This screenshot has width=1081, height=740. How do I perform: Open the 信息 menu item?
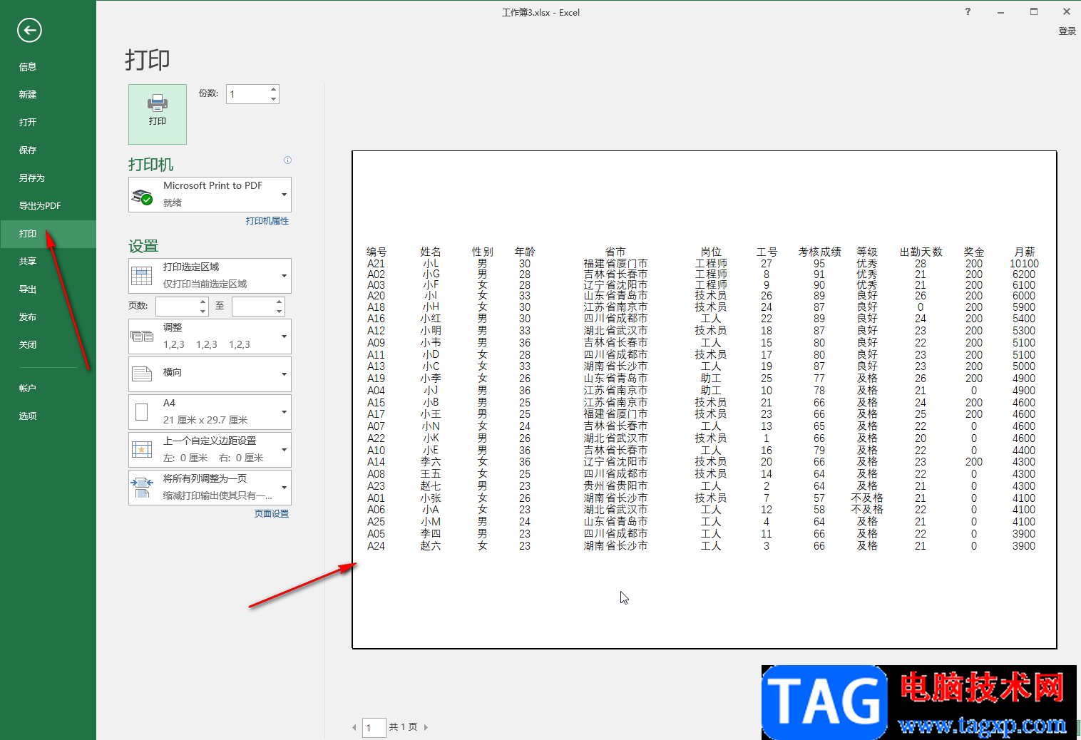pyautogui.click(x=48, y=67)
